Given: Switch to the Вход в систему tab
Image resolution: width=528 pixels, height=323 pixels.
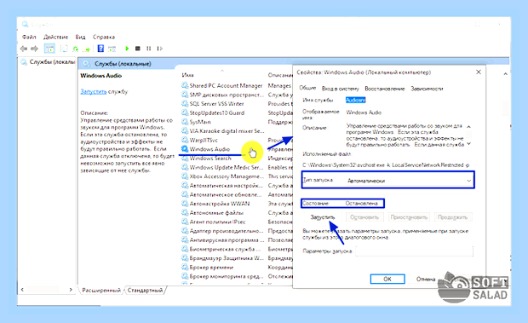Looking at the screenshot, I should (x=340, y=89).
